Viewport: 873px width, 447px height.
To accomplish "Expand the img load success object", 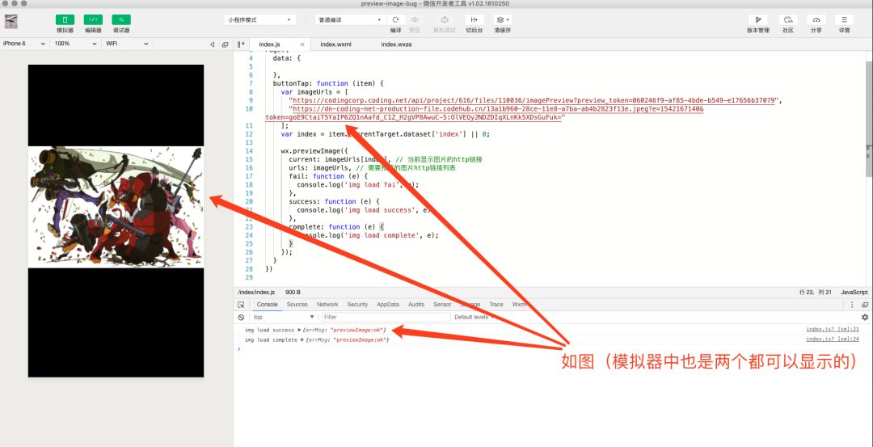I will [300, 330].
